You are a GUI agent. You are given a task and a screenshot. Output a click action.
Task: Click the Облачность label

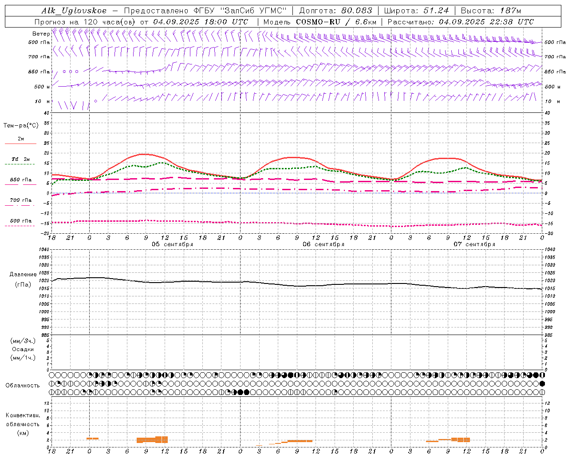tap(23, 385)
